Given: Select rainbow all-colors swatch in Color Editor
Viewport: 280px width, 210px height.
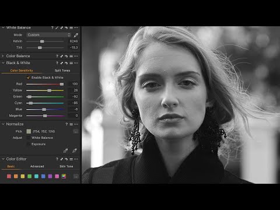Looking at the screenshot, I should pyautogui.click(x=64, y=176).
